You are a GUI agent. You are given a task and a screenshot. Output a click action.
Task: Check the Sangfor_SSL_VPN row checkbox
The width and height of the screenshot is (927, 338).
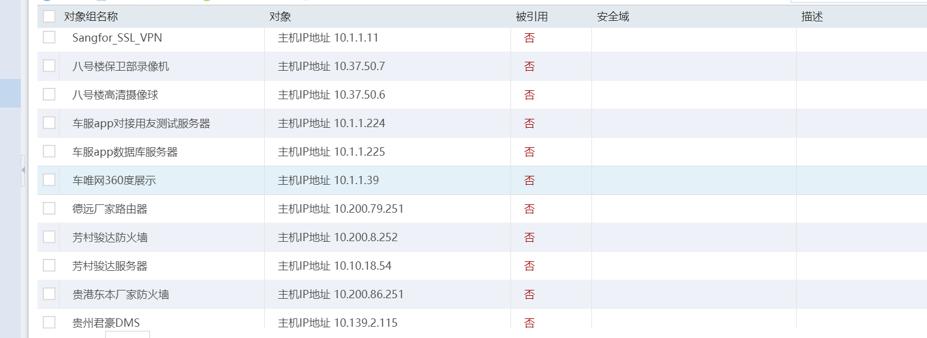pyautogui.click(x=49, y=37)
